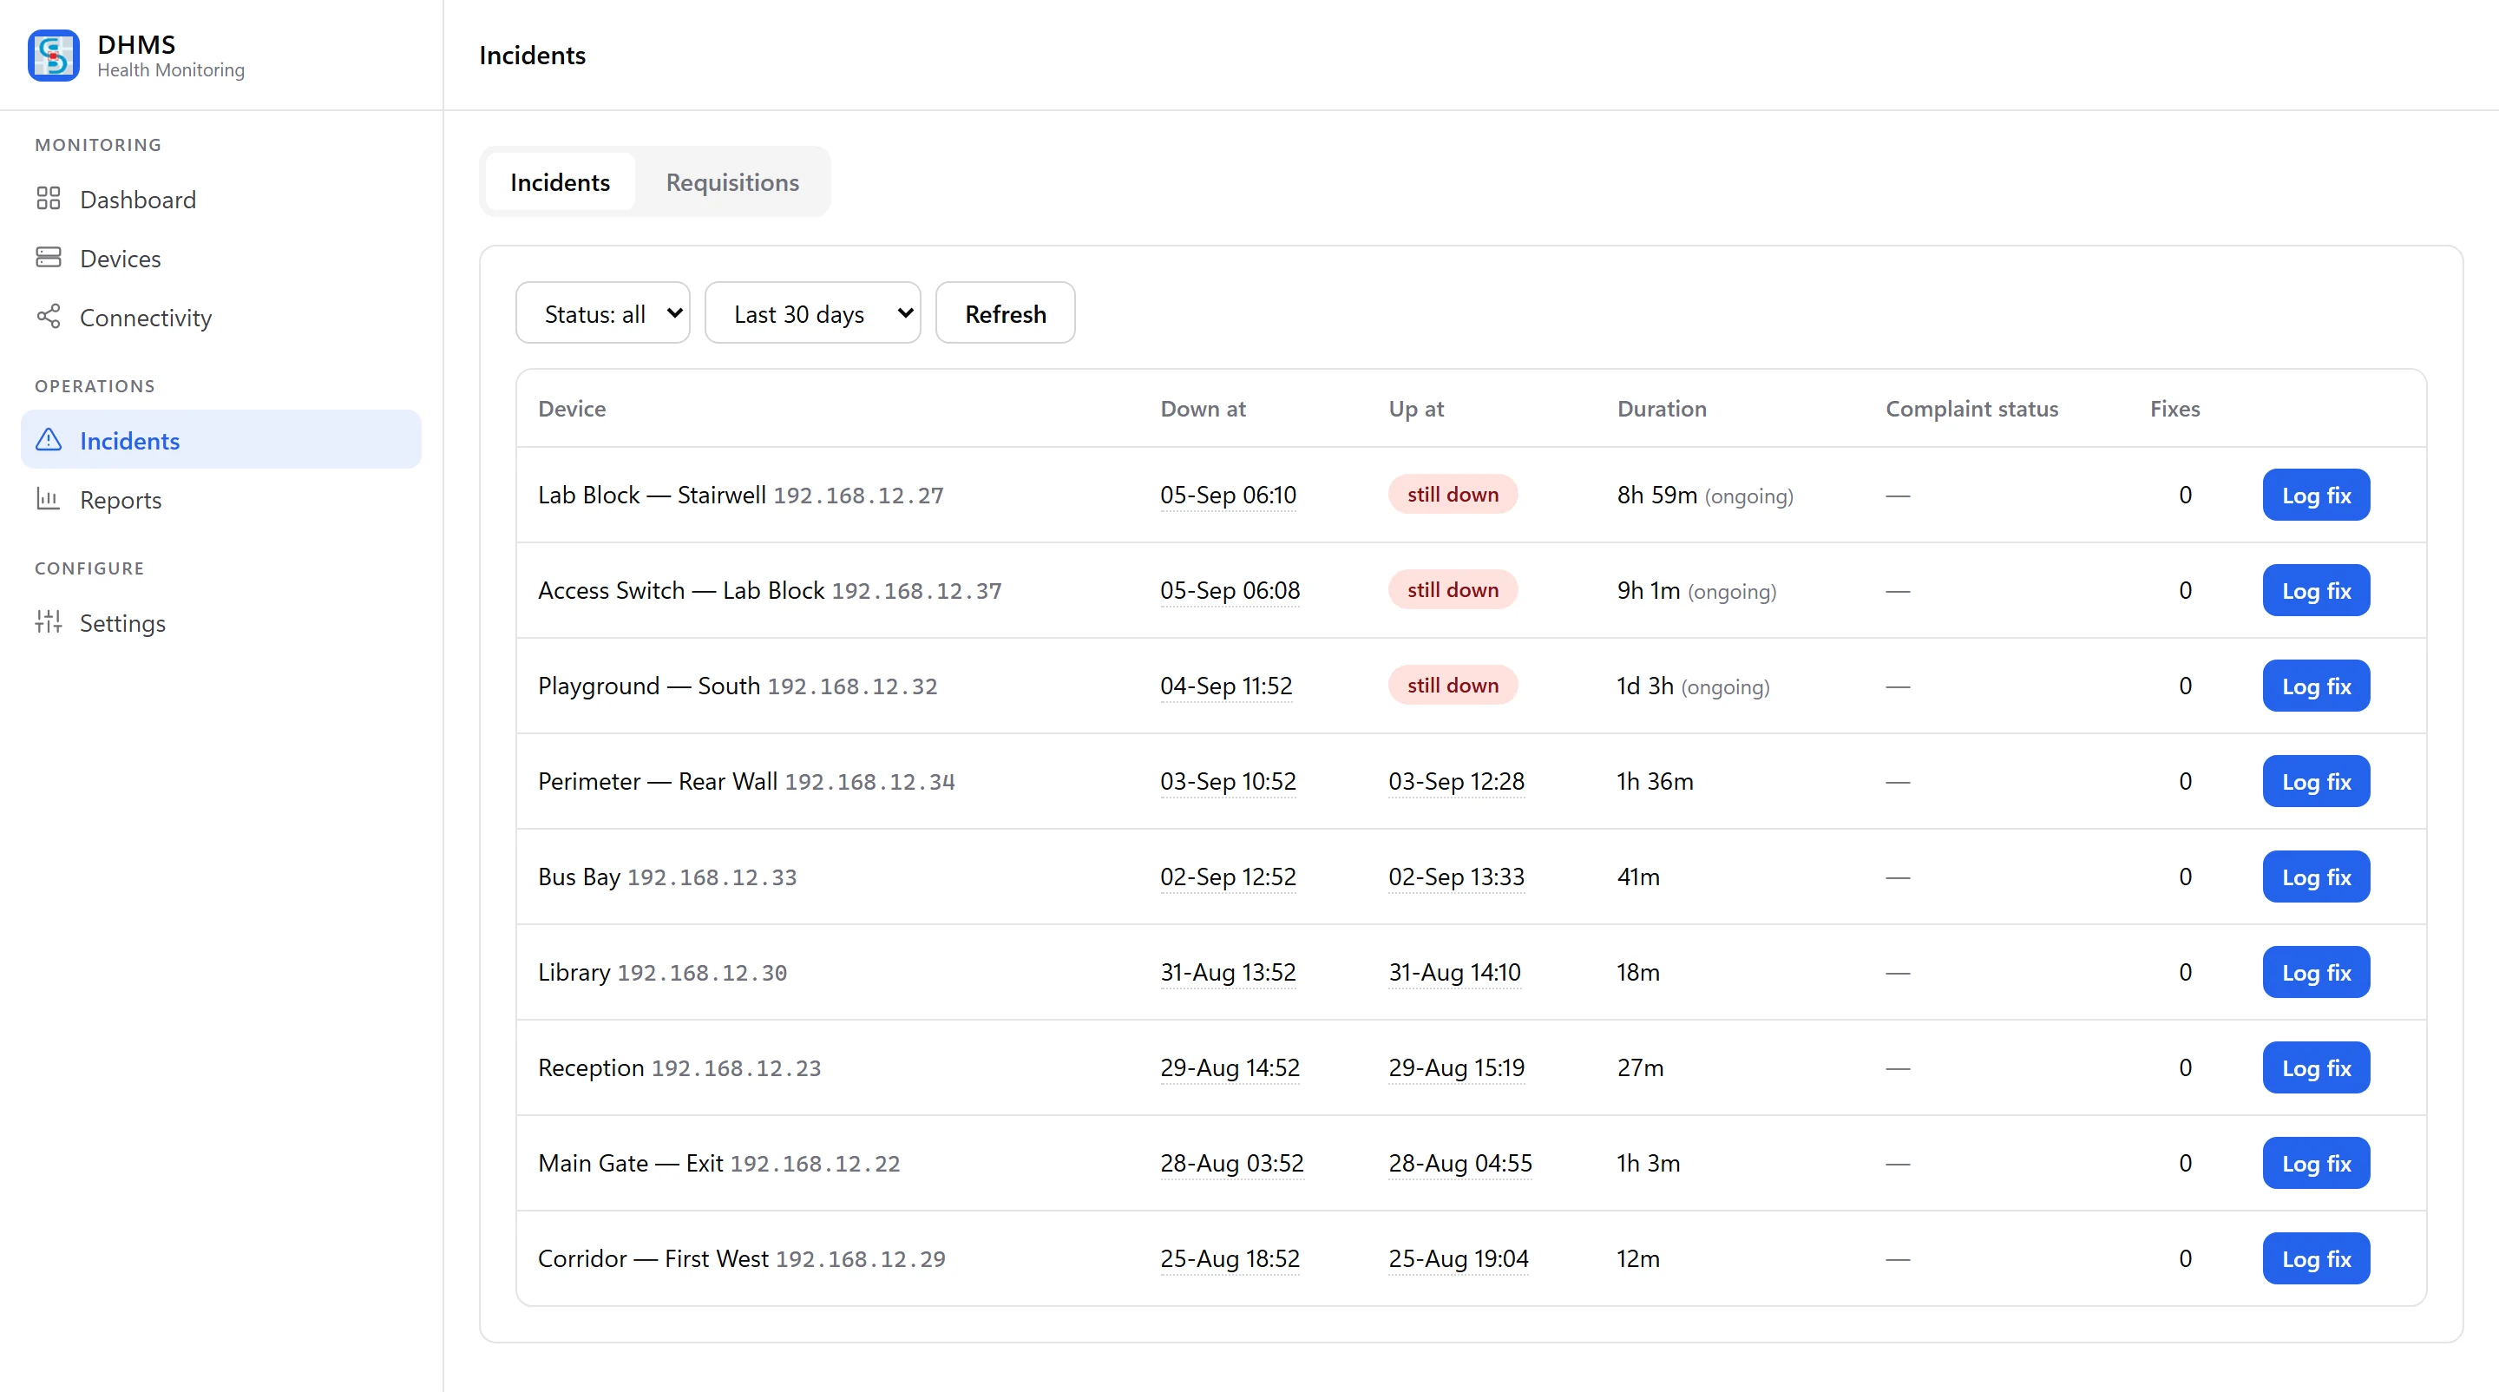Click the still down badge for Playground — South
The image size is (2499, 1392).
point(1453,685)
